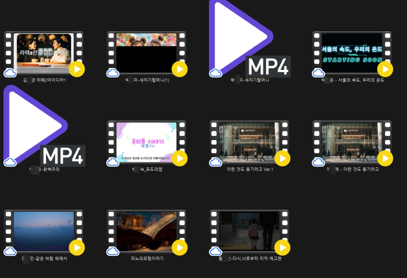This screenshot has height=278, width=407.
Task: Click the file name 이런 것도 동기라고 Ver.1
Action: coord(250,170)
